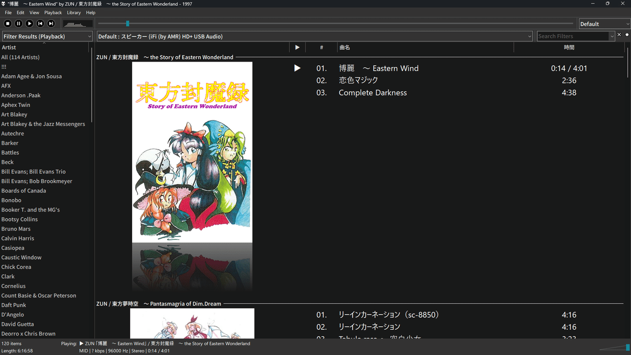The width and height of the screenshot is (631, 355).
Task: Open the Playback menu
Action: point(53,13)
